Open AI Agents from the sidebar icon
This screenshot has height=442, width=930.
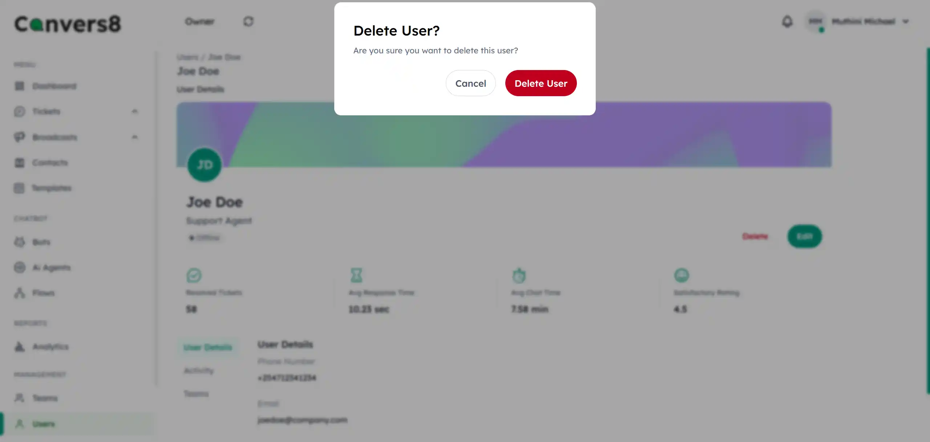tap(20, 267)
